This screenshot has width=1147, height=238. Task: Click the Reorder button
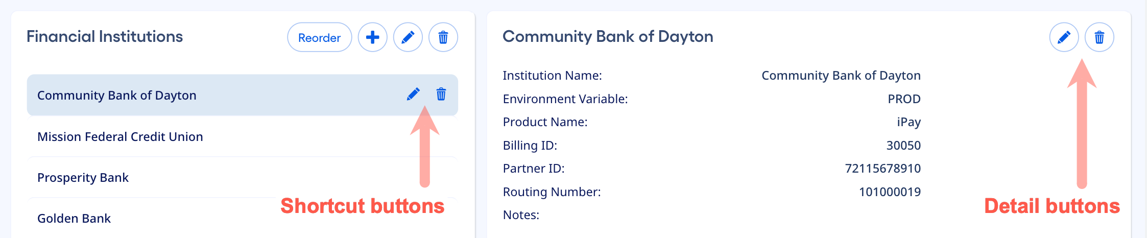(x=319, y=37)
